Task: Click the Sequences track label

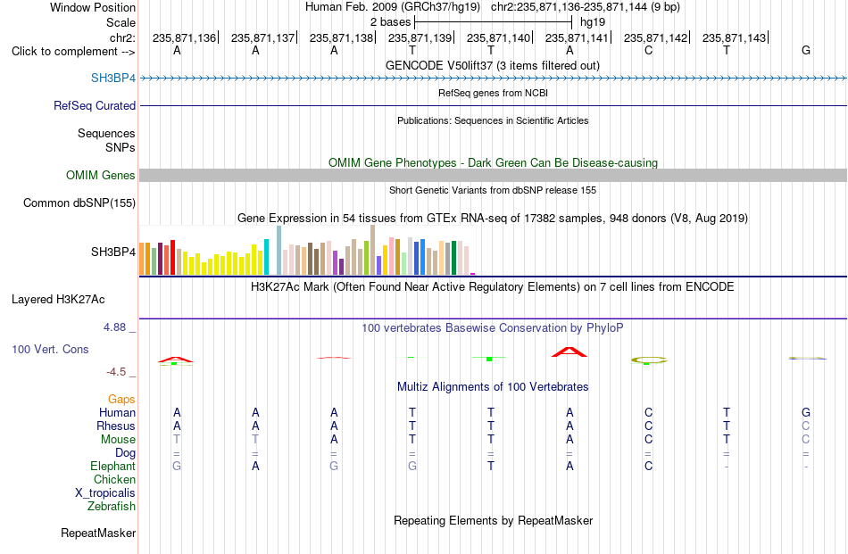Action: (106, 133)
